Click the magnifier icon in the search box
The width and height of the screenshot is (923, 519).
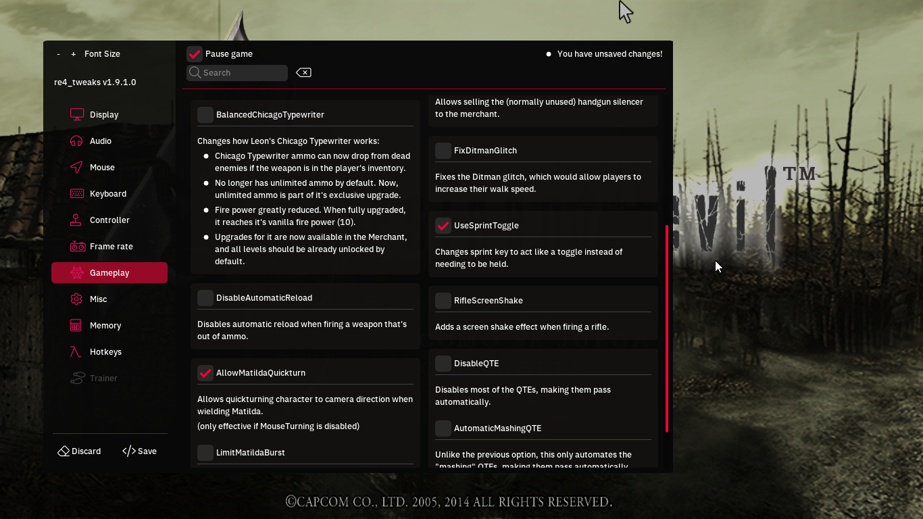195,73
